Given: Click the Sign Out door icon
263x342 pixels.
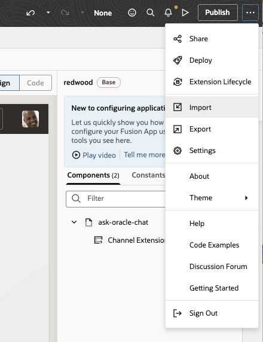Looking at the screenshot, I should (x=178, y=313).
